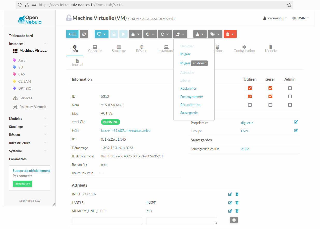Edit the ESPE group with the pencil icon
The height and width of the screenshot is (229, 320).
coord(296,131)
